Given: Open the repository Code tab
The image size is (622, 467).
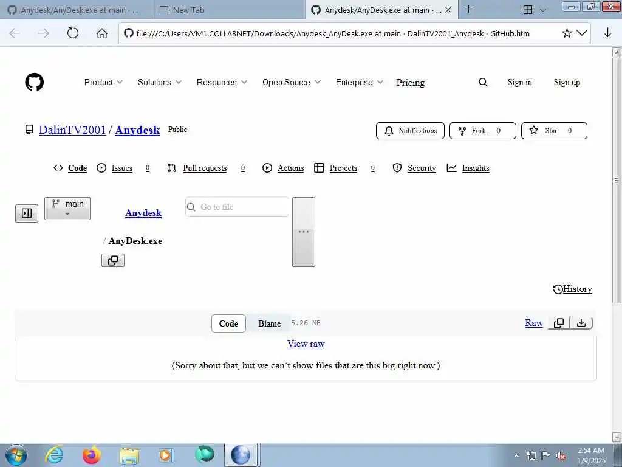Looking at the screenshot, I should coord(70,168).
